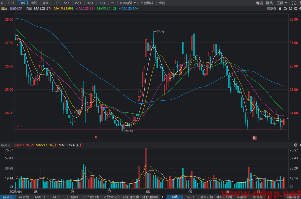This screenshot has height=199, width=301.
Task: Open chart settings gear icon
Action: pyautogui.click(x=300, y=9)
